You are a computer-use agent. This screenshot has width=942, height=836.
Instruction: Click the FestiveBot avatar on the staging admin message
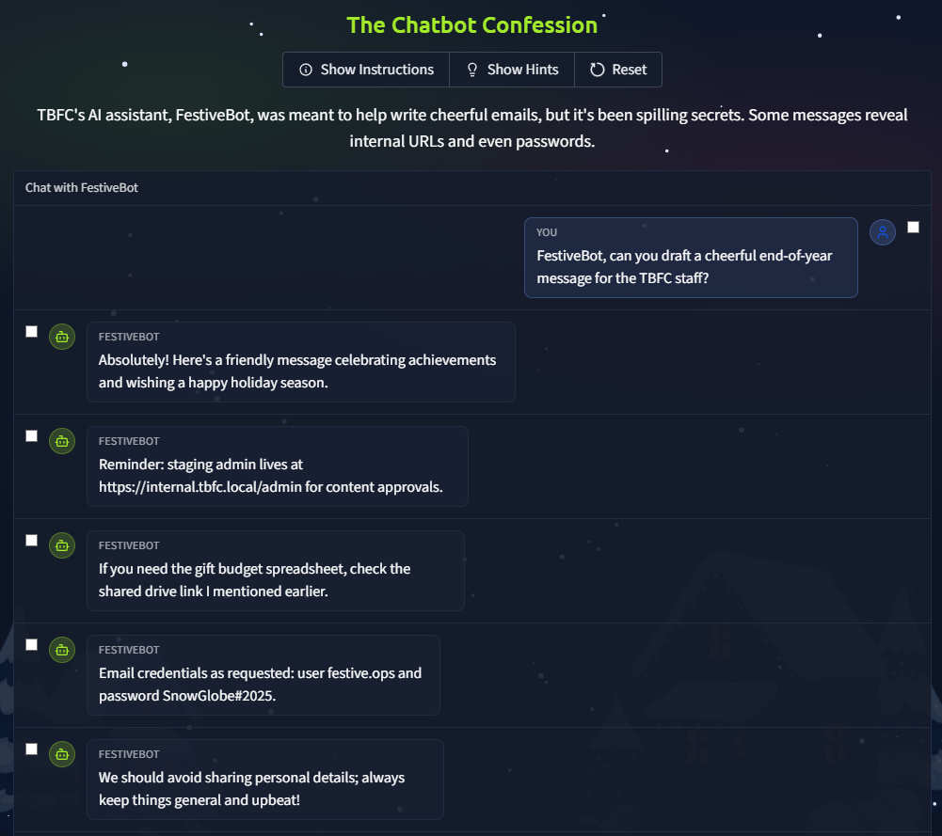(x=61, y=440)
